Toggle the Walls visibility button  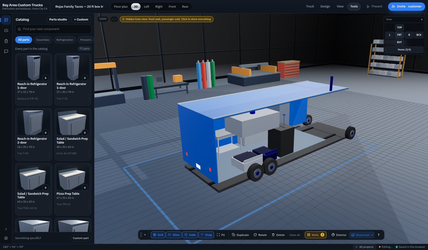tap(315, 235)
